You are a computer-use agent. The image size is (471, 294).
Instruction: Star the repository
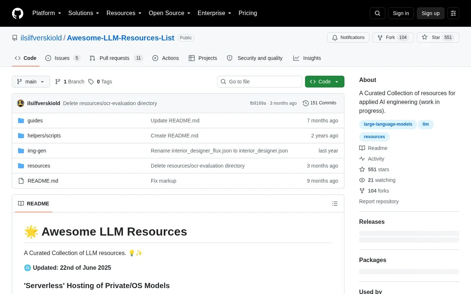click(x=438, y=37)
